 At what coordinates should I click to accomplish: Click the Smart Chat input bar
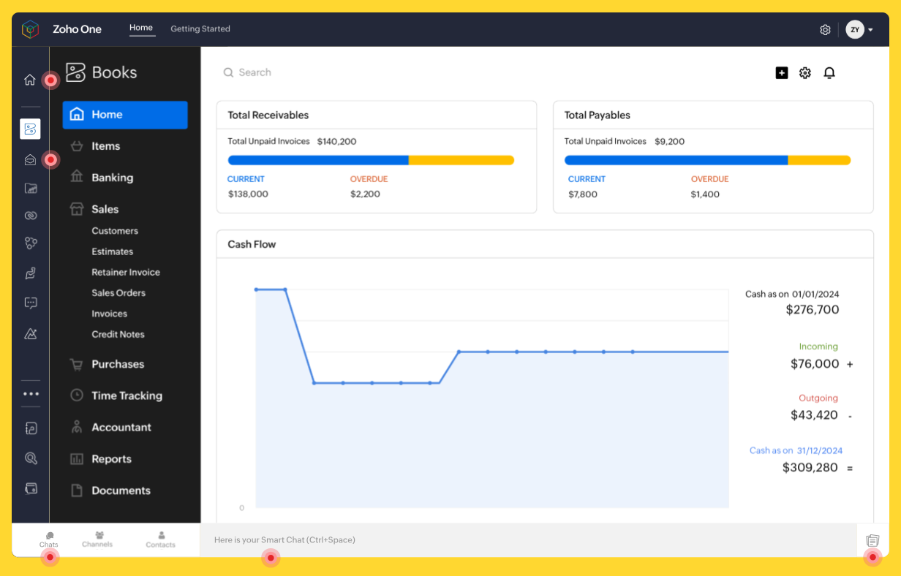(x=528, y=540)
